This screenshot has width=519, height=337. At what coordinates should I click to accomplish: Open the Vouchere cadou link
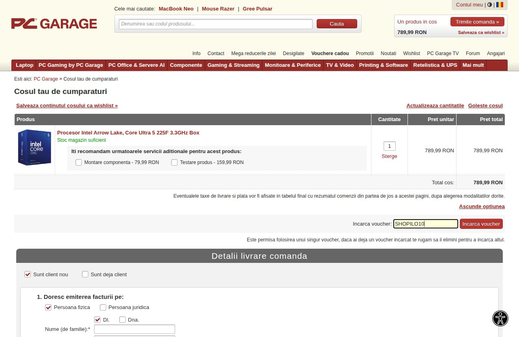click(x=330, y=53)
